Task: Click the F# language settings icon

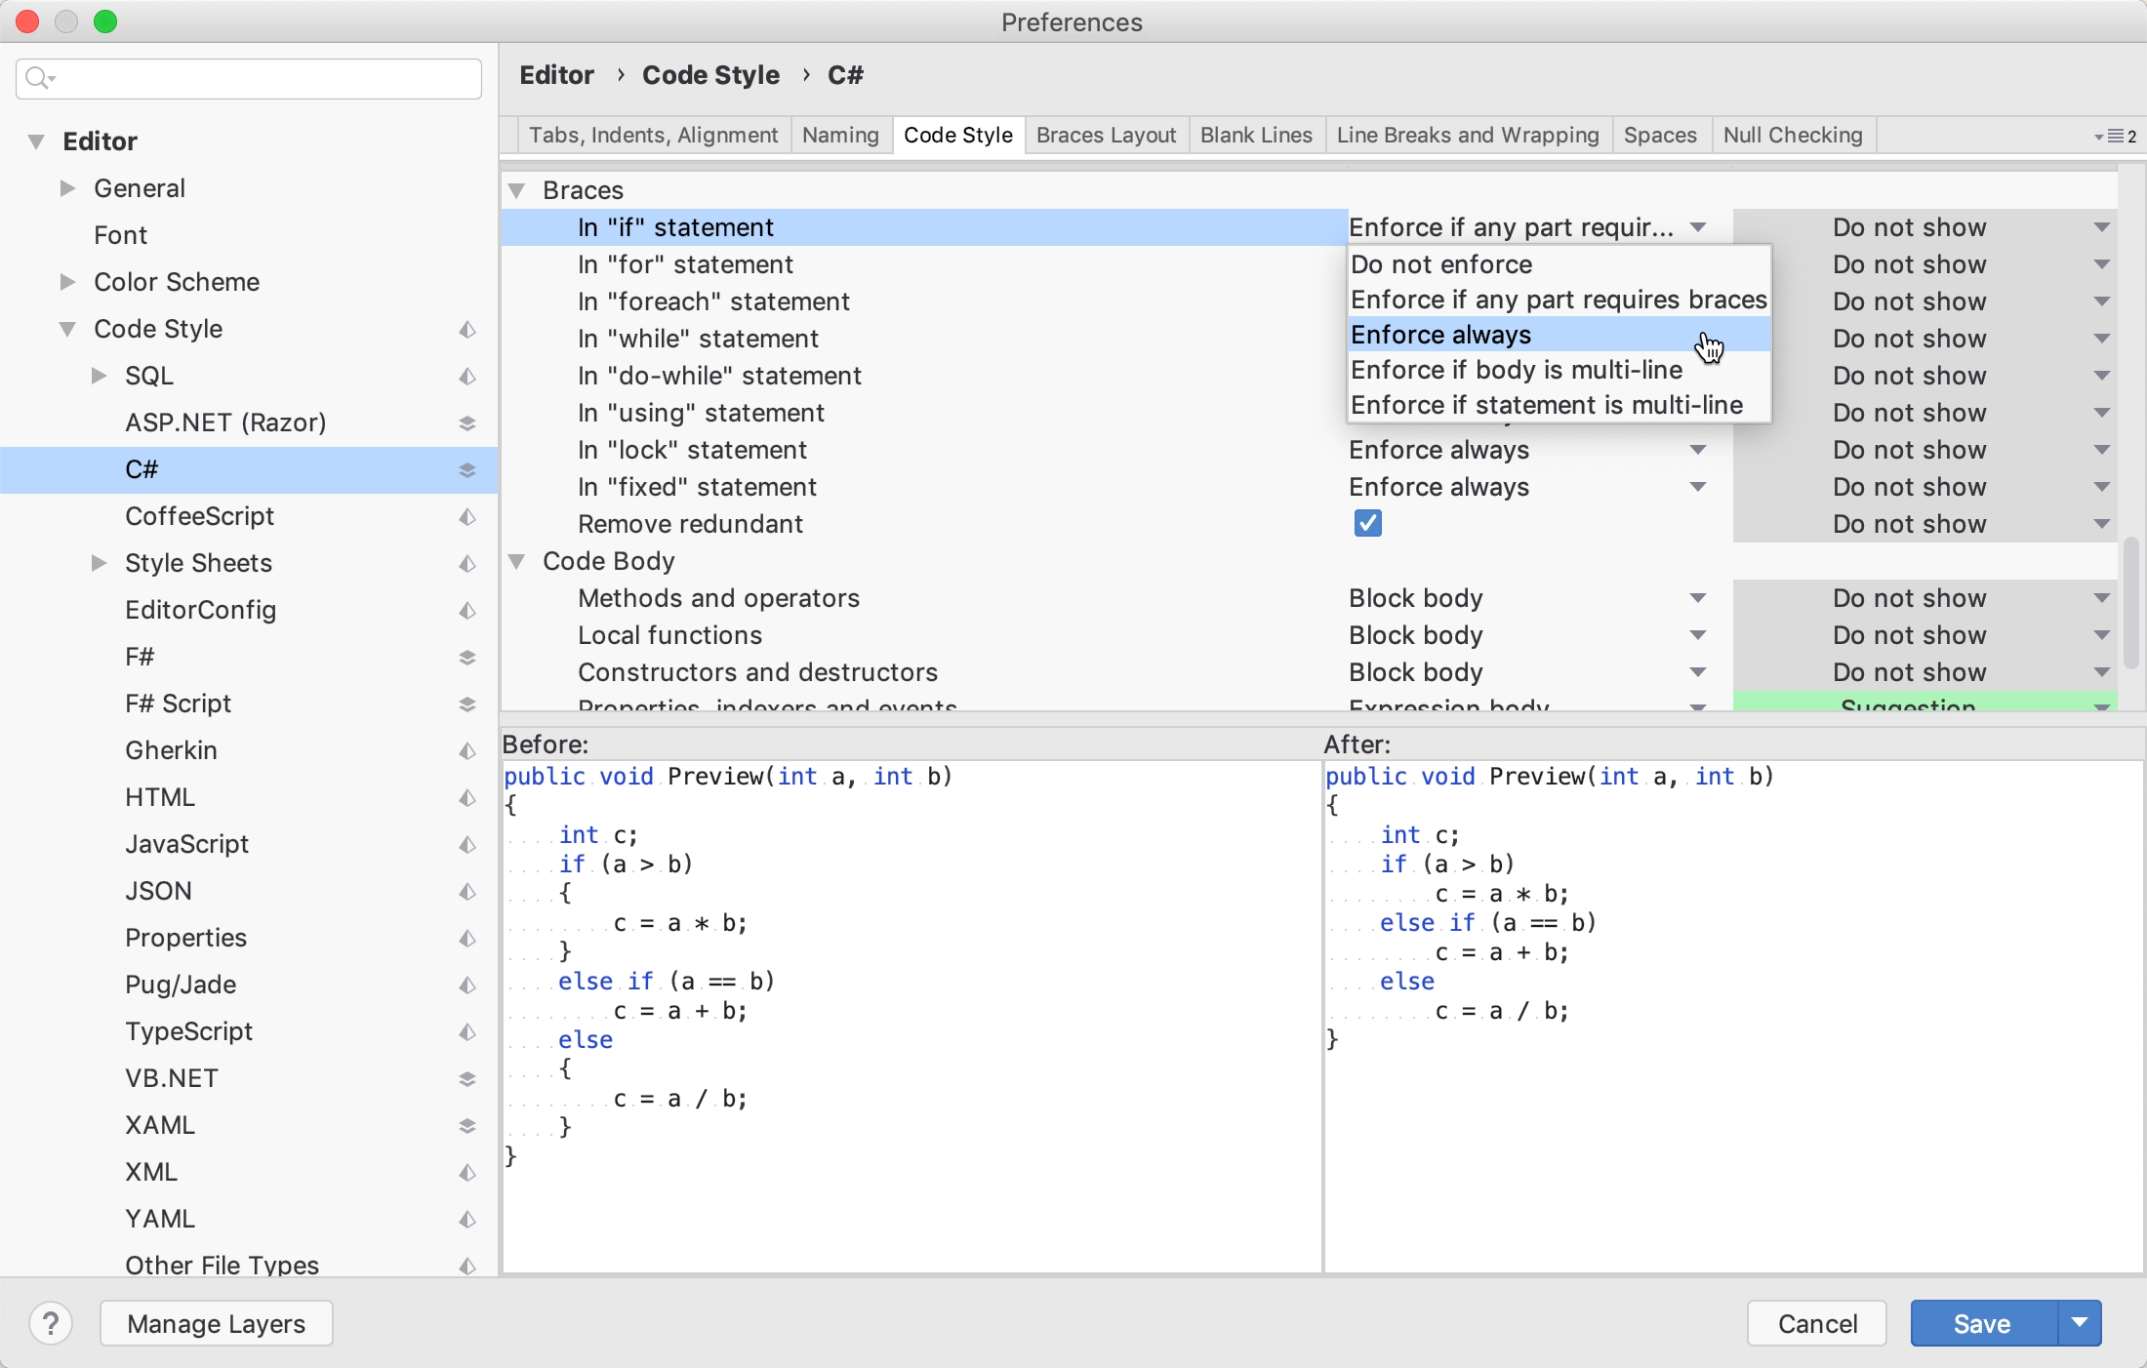Action: (x=466, y=658)
